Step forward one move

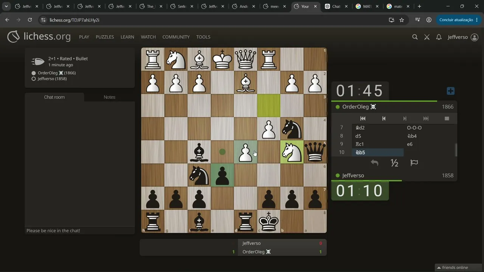405,118
